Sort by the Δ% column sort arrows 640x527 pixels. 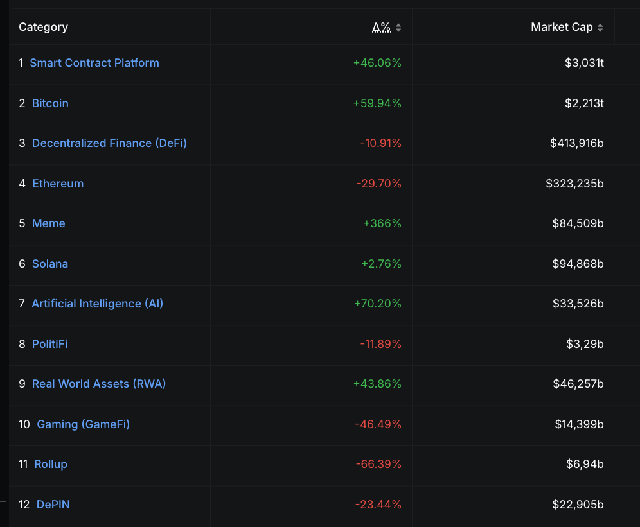(x=398, y=28)
